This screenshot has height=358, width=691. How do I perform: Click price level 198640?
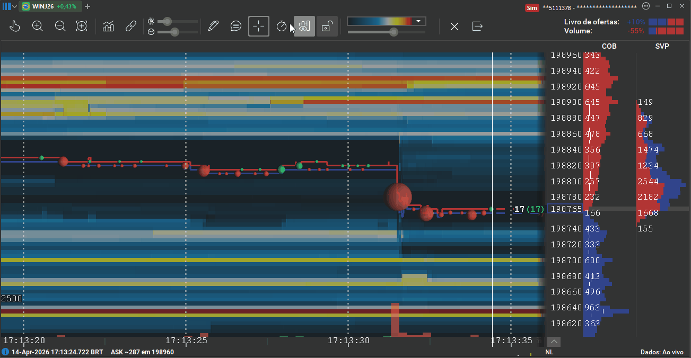click(566, 308)
